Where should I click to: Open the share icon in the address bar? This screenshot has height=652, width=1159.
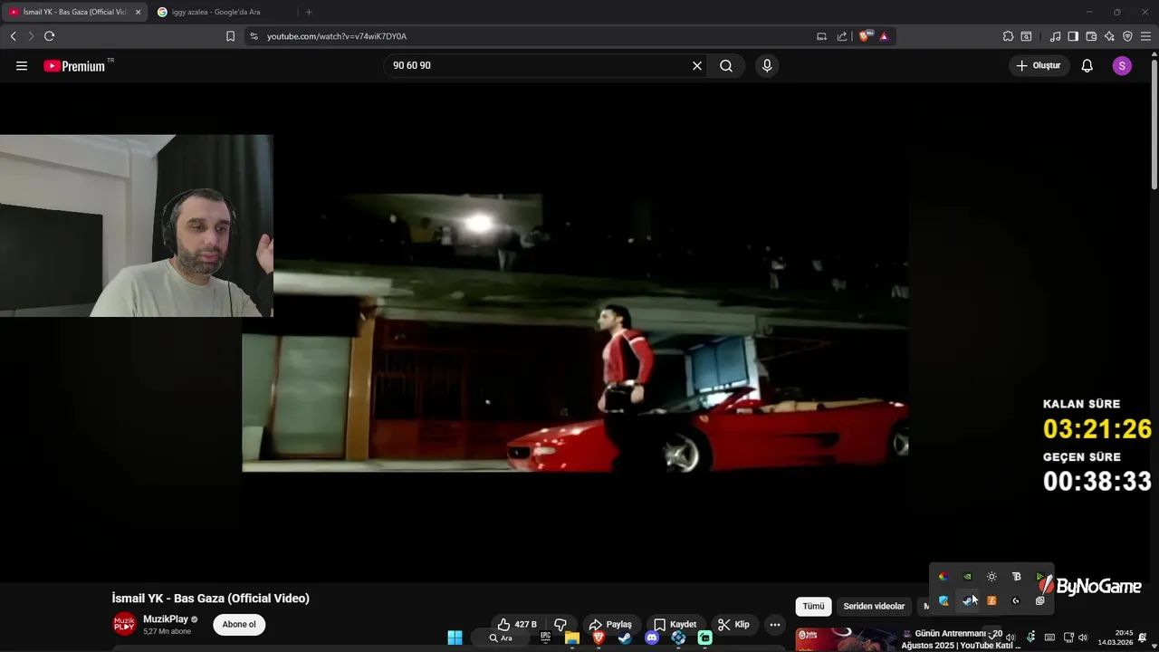(842, 36)
